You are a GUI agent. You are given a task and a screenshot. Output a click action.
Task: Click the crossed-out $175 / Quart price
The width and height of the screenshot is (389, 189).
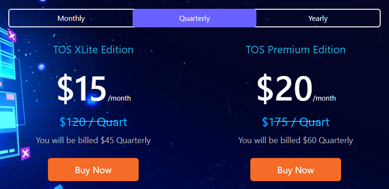click(296, 122)
